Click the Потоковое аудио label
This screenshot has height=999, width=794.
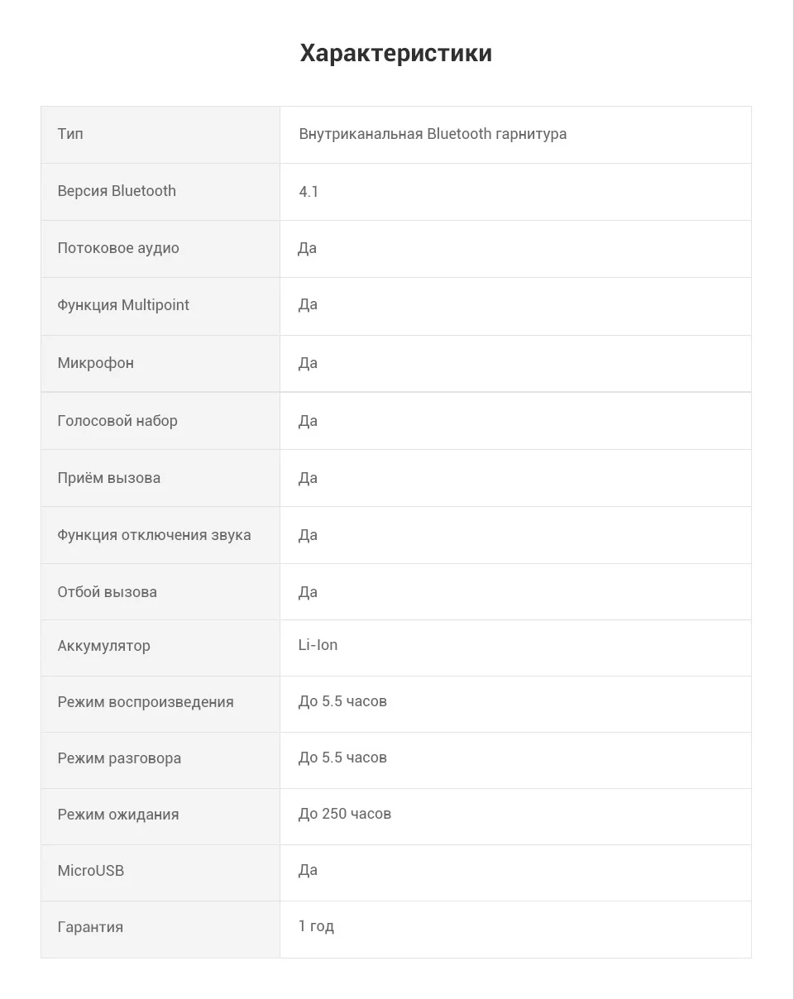point(118,248)
